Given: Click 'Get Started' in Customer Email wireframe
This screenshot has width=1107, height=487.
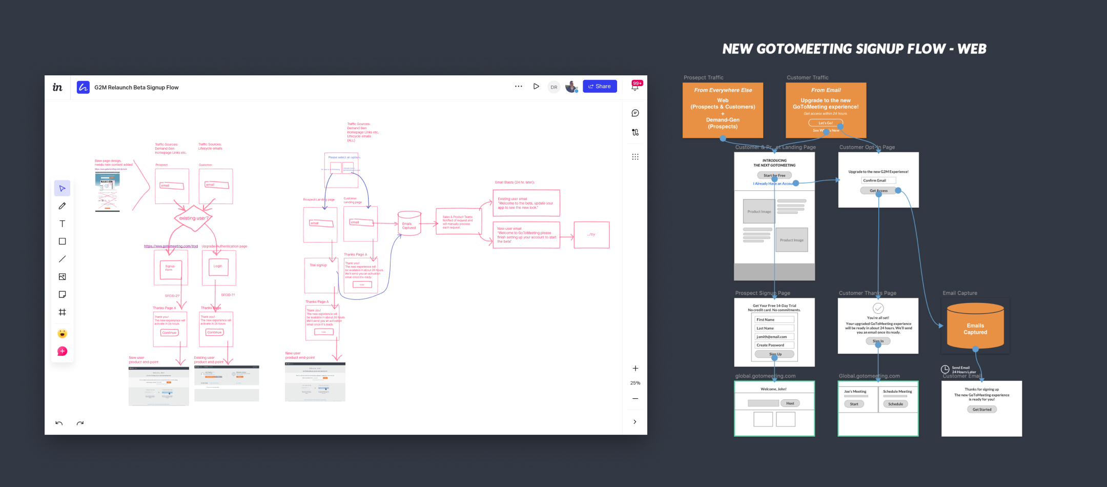Looking at the screenshot, I should click(x=982, y=410).
